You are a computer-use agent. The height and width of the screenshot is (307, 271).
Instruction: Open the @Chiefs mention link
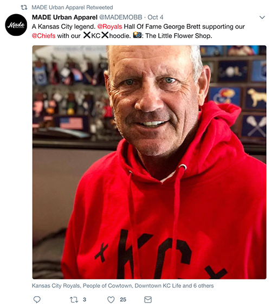click(x=44, y=36)
